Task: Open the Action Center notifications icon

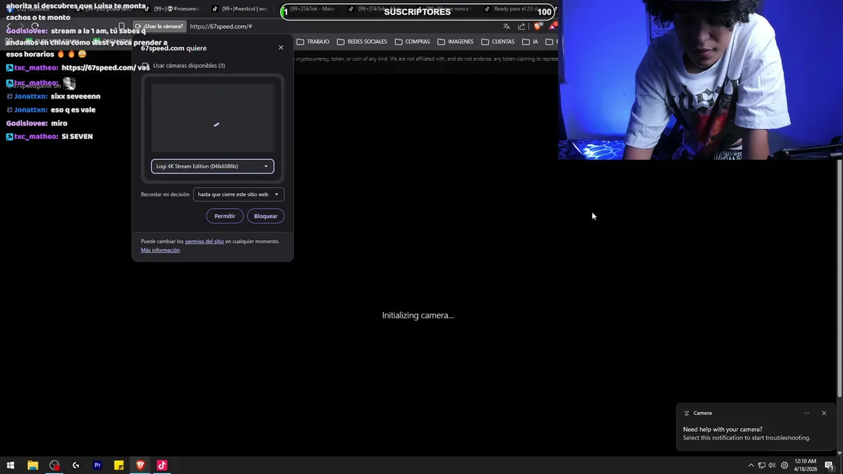Action: pos(829,465)
